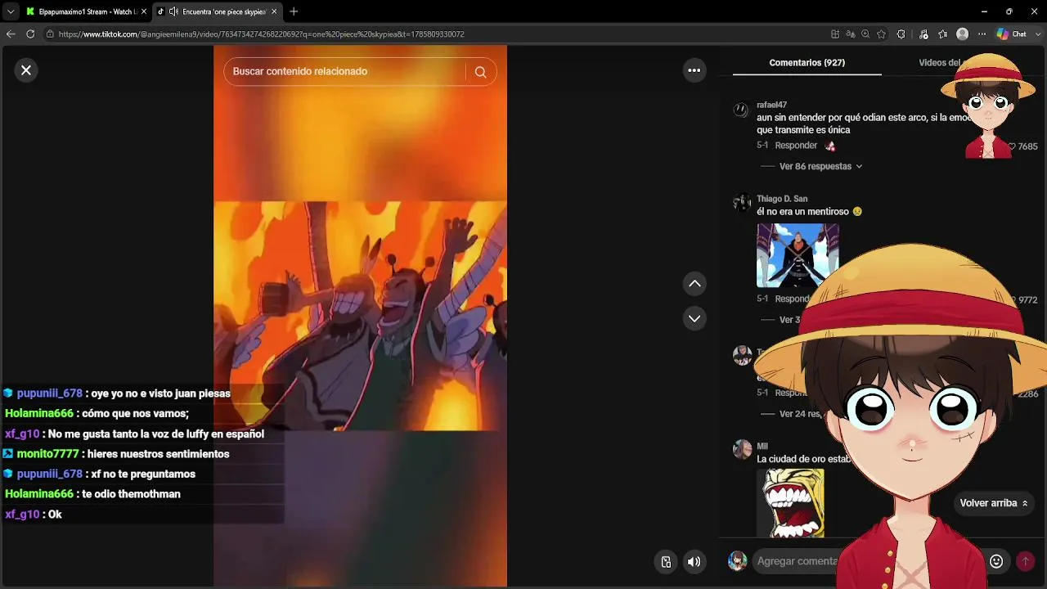Toggle the auto-scroll icon beside the speaker
Screen dimensions: 1047x589
coord(666,561)
